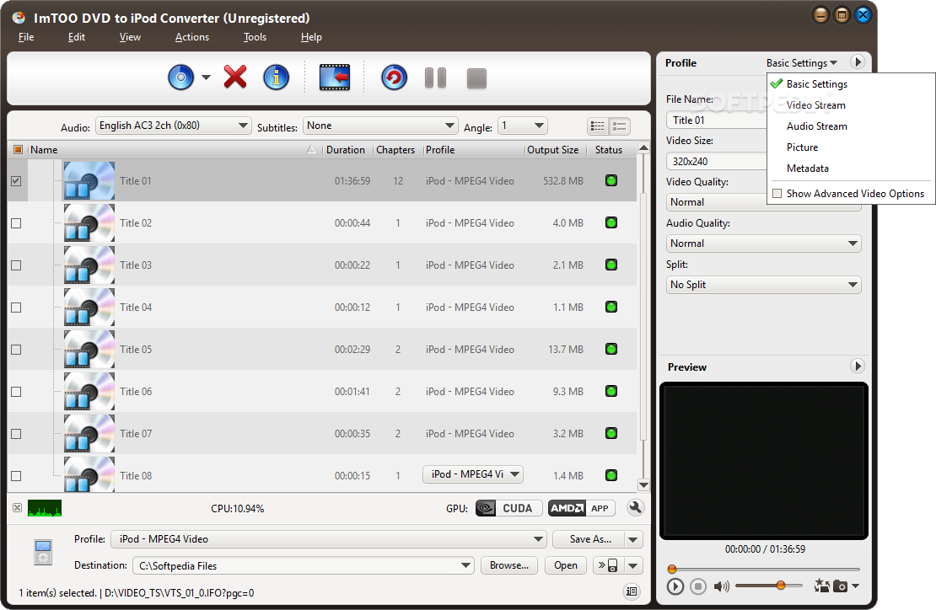Uncheck the Title 01 checkbox

[16, 180]
